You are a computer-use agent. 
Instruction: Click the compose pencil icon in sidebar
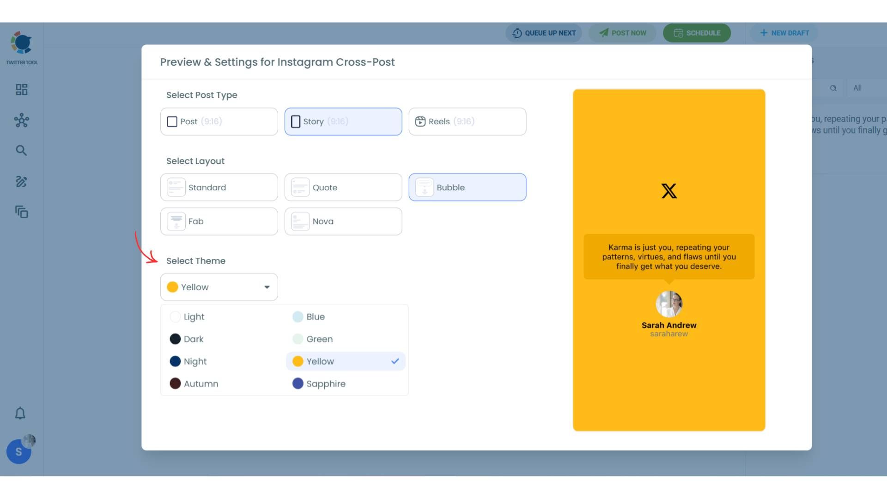pyautogui.click(x=21, y=182)
